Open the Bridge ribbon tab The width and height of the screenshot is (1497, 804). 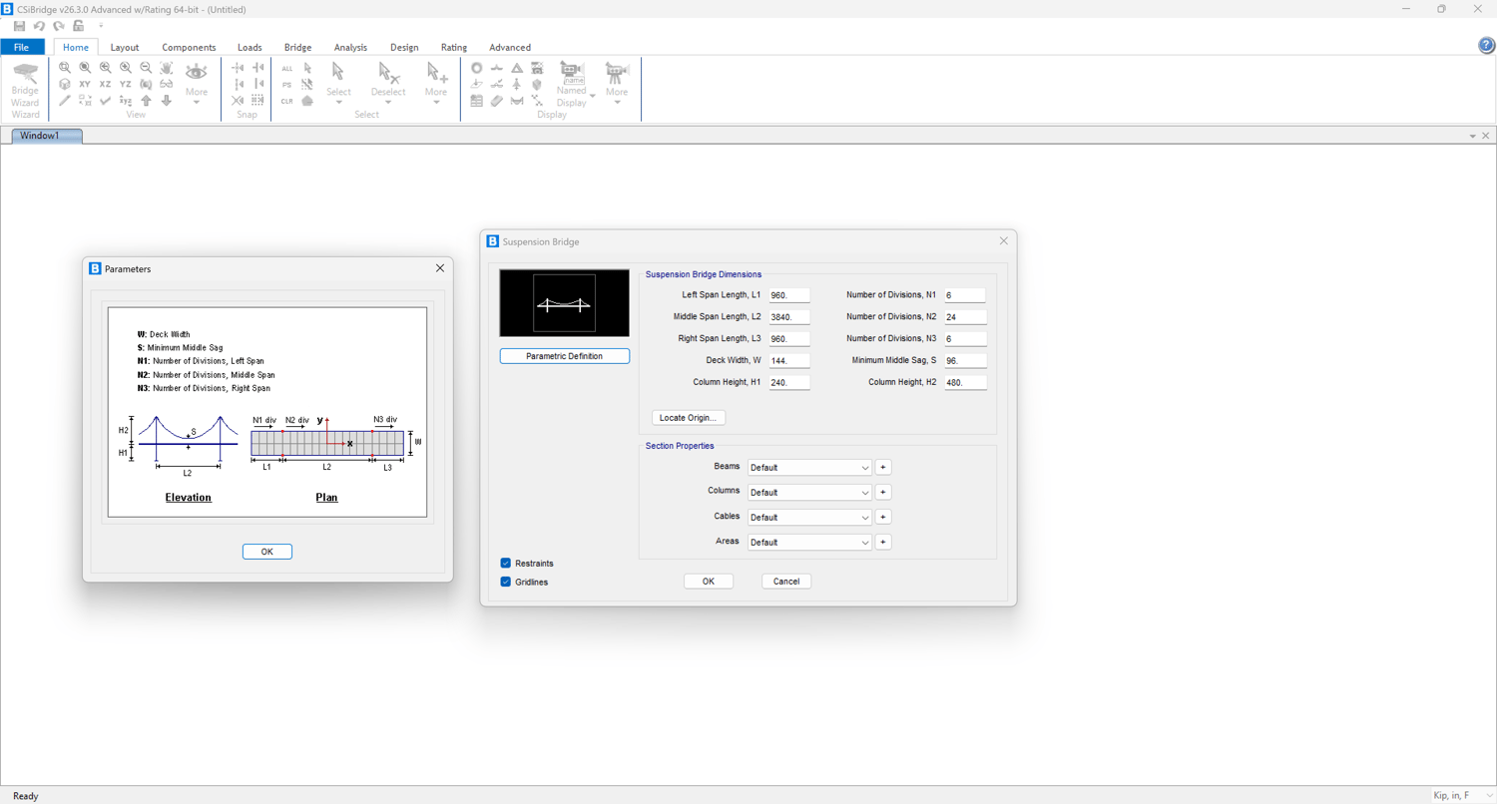(x=297, y=47)
